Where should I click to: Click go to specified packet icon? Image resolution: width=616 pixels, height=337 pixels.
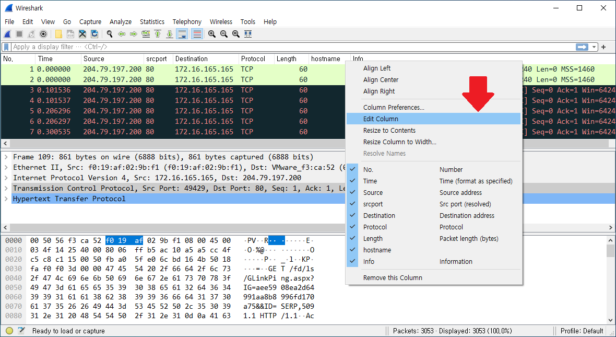click(x=146, y=34)
